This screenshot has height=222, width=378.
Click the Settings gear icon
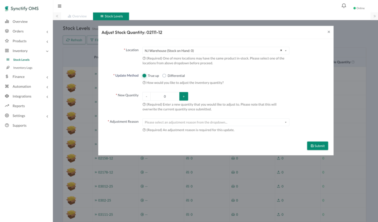click(7, 116)
